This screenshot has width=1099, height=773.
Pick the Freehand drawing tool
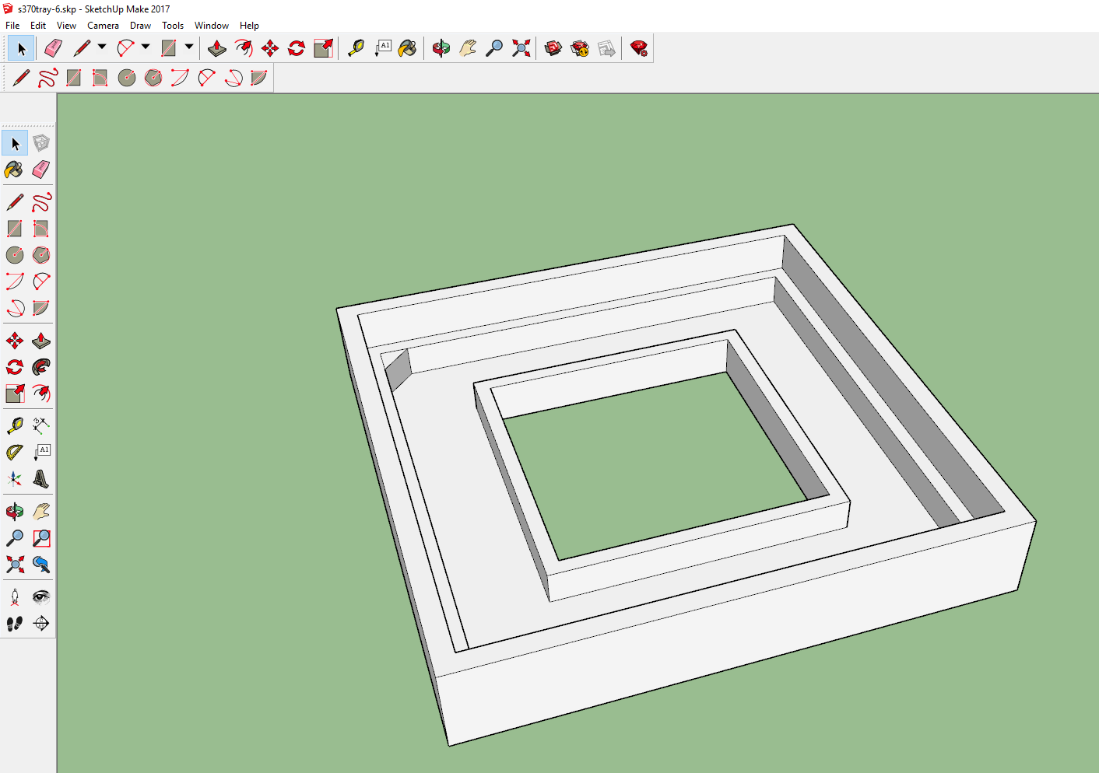(x=41, y=201)
